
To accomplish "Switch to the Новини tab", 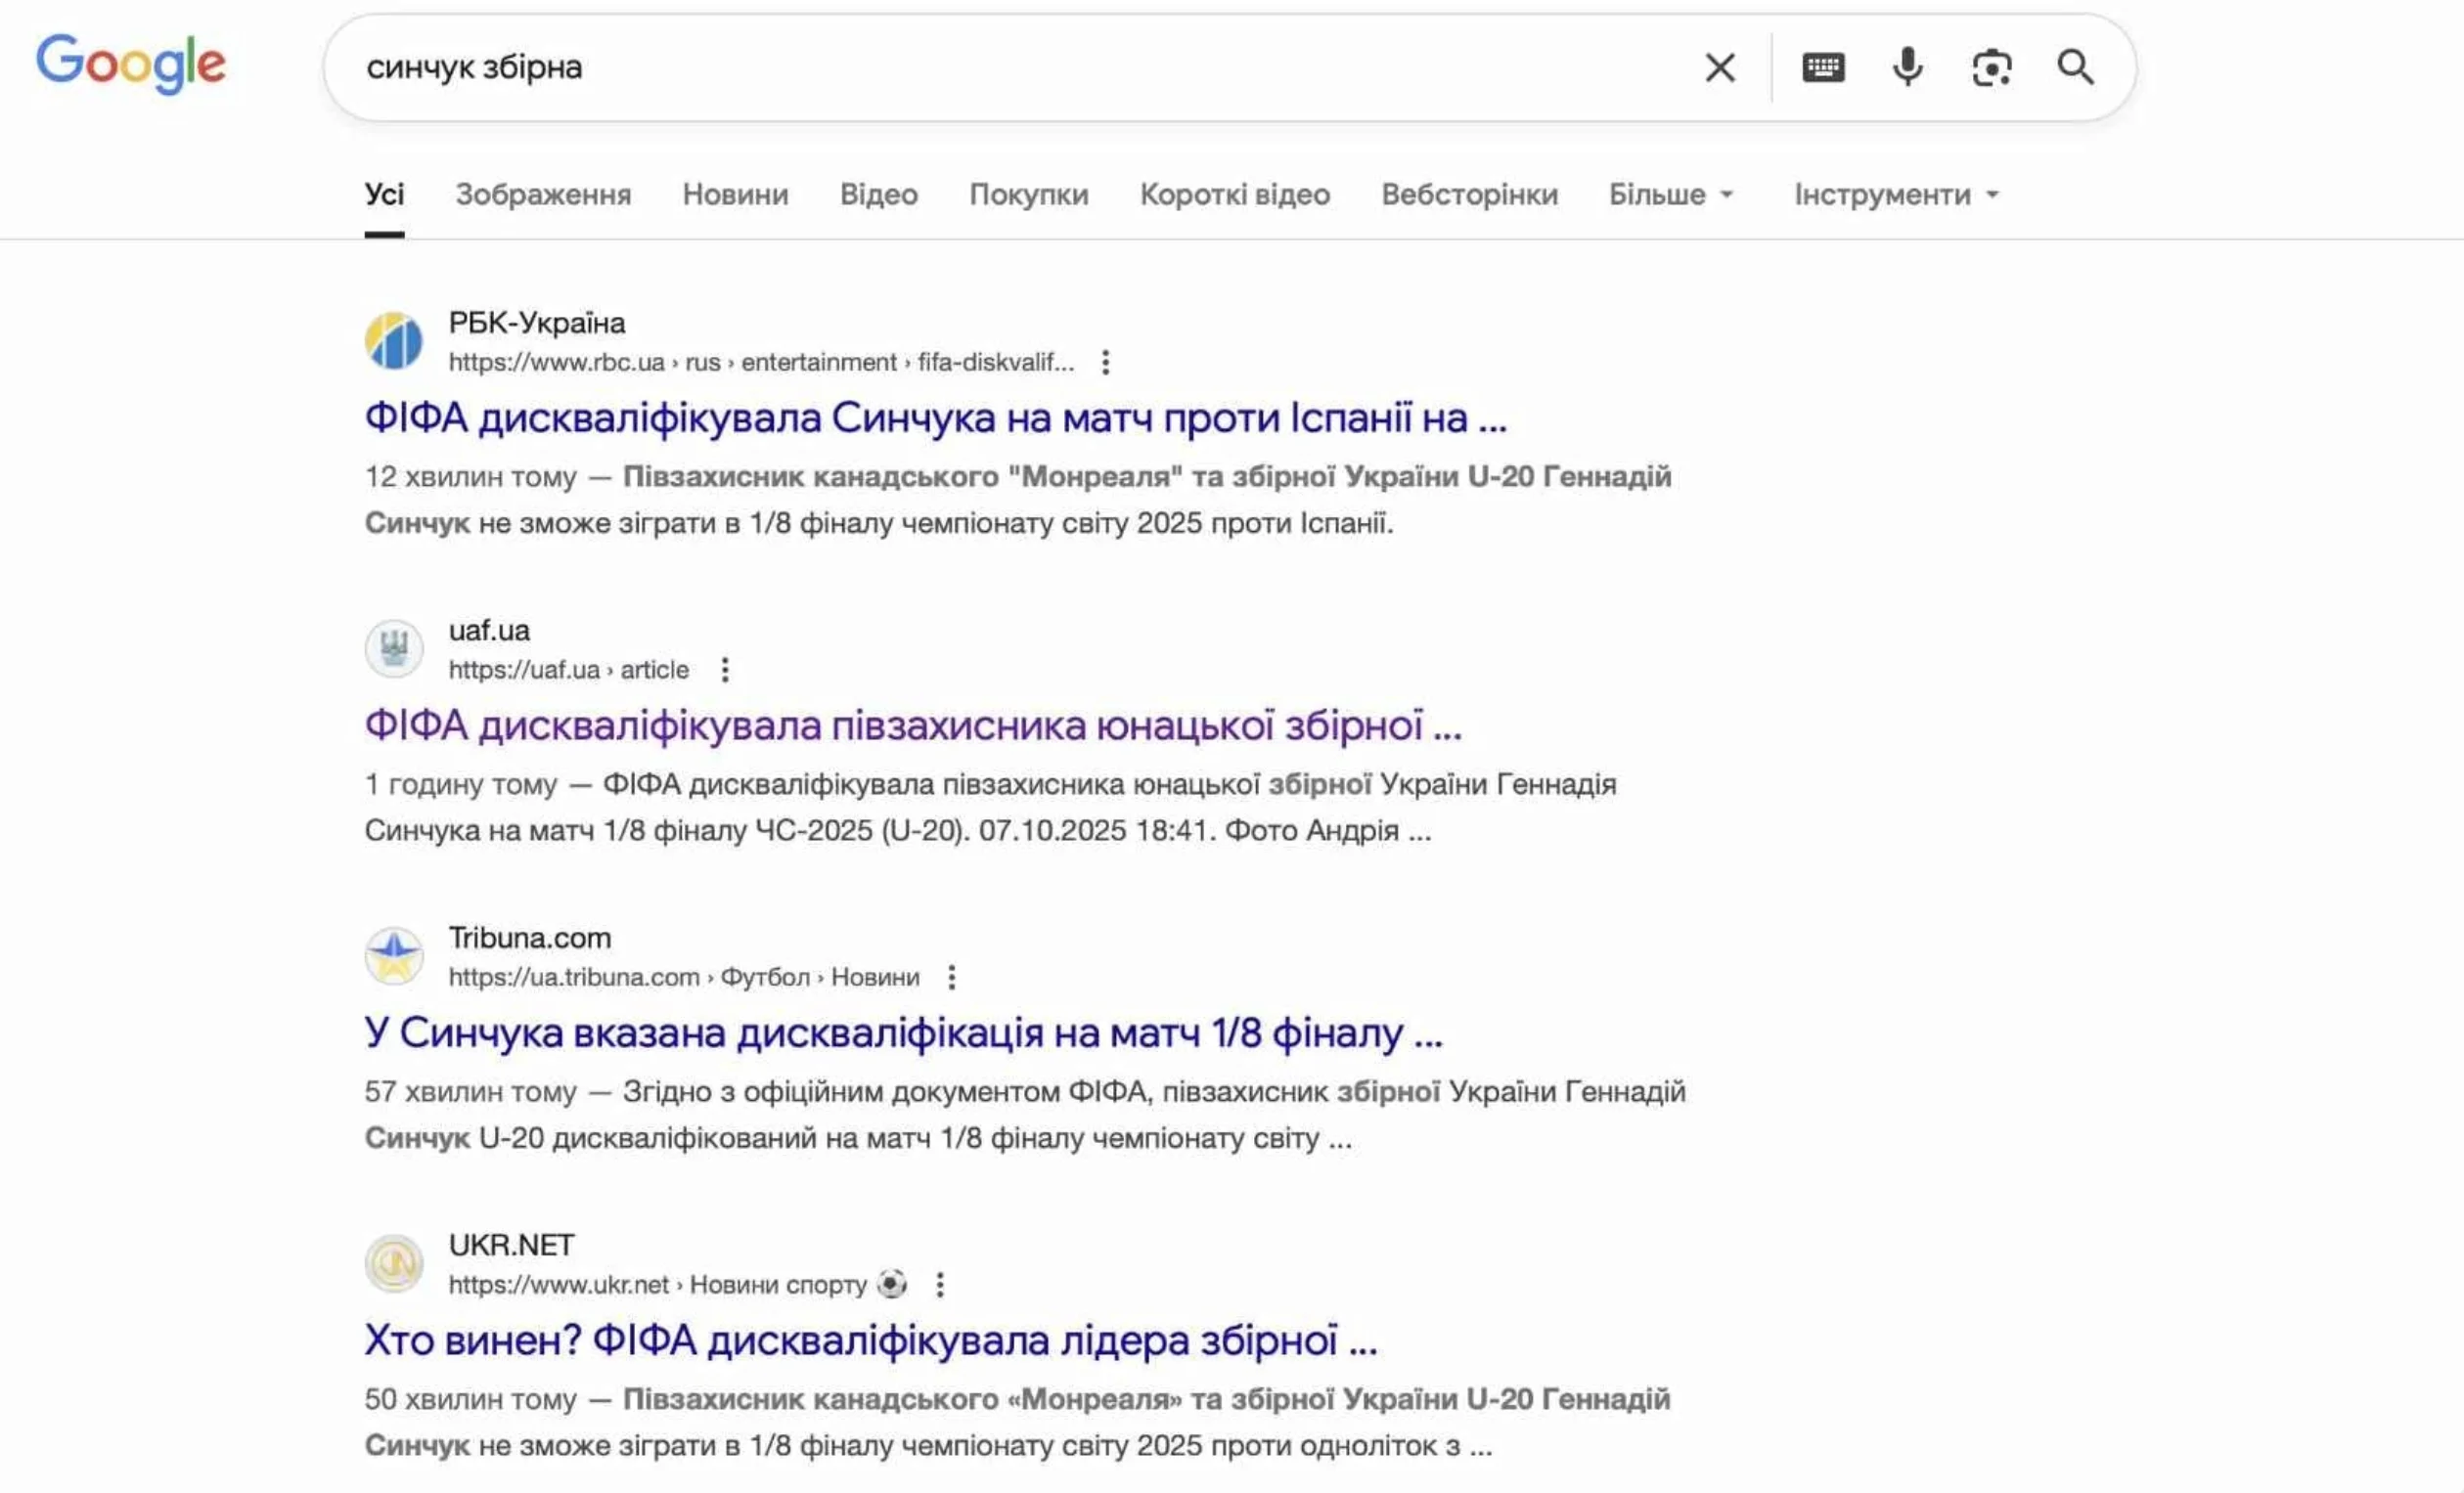I will coord(735,195).
